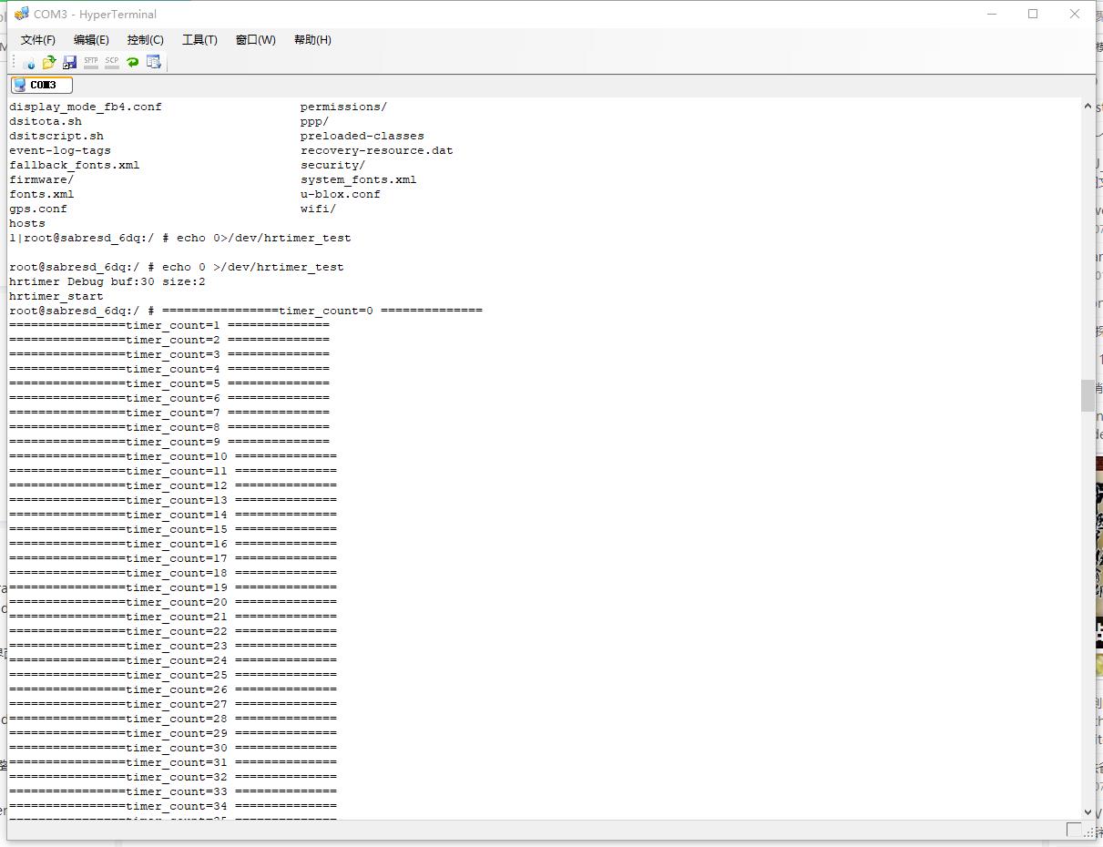Click the vertical scrollbar thumb
This screenshot has height=847, width=1103.
click(1088, 396)
